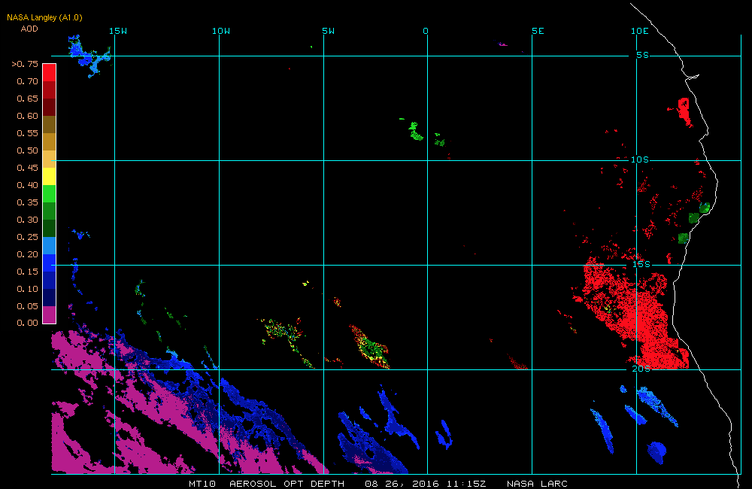Screen dimensions: 752x489
Task: Click the light blue 0.20 legend swatch
Action: (x=50, y=245)
